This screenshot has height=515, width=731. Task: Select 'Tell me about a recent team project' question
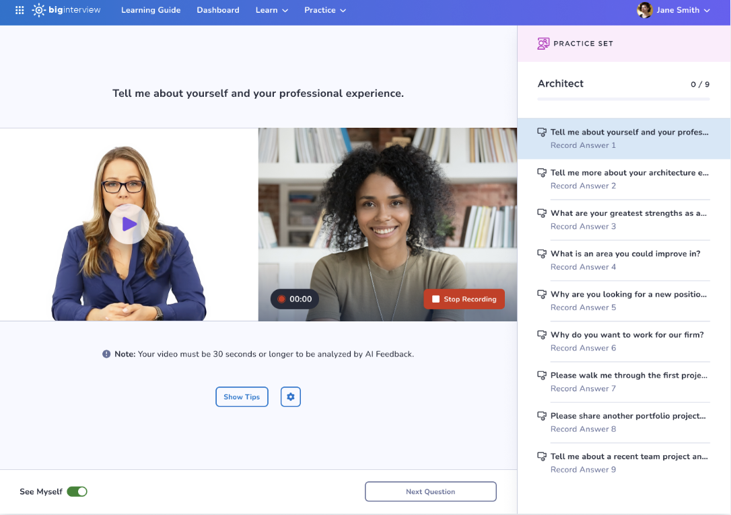point(629,457)
